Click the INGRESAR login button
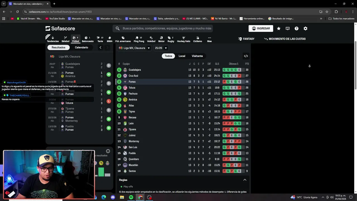357x201 pixels. pos(261,28)
